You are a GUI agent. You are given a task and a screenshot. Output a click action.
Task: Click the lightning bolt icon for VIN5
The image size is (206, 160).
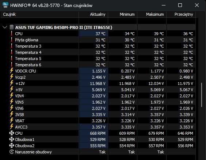click(x=12, y=102)
